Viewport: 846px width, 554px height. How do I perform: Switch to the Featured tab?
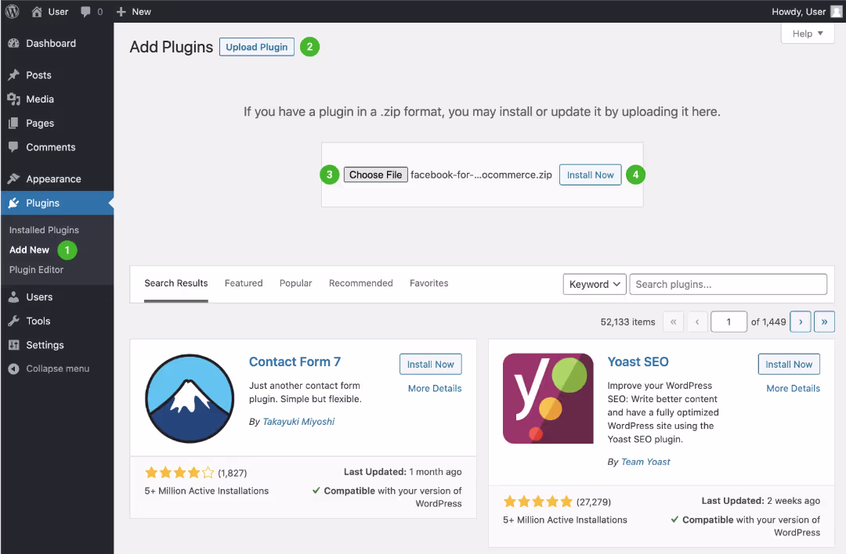(244, 283)
